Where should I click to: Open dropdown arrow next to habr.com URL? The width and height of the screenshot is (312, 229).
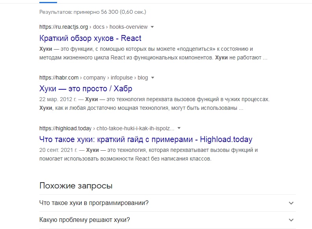point(153,78)
